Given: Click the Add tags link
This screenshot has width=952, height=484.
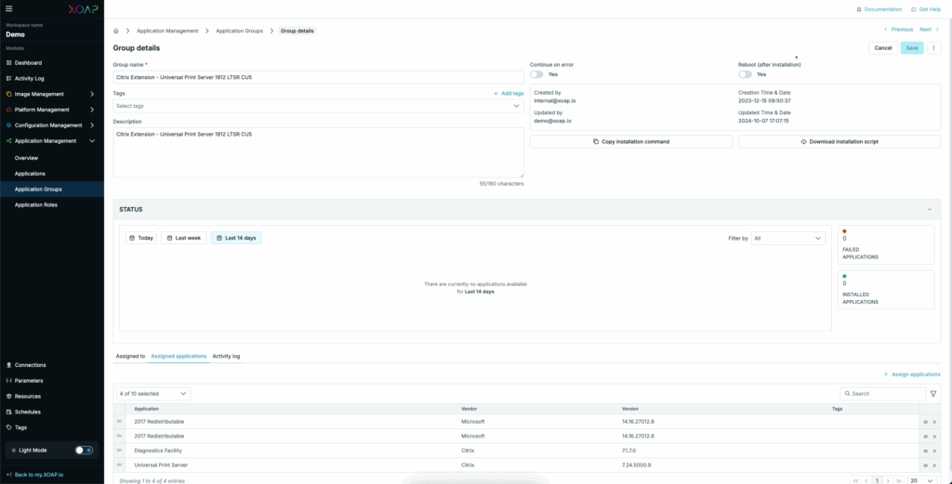Looking at the screenshot, I should pos(509,94).
